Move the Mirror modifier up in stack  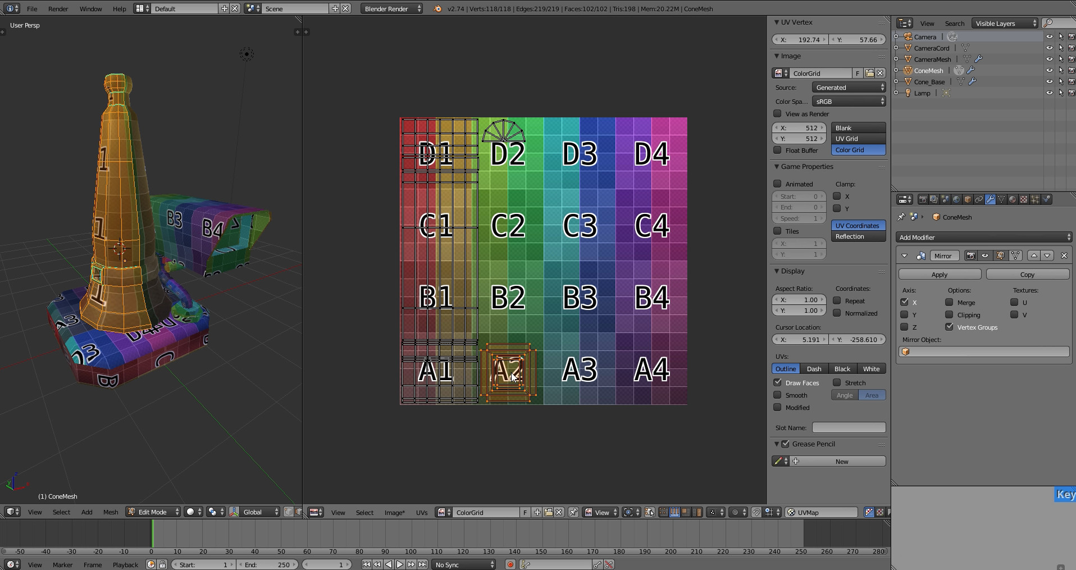[1034, 256]
